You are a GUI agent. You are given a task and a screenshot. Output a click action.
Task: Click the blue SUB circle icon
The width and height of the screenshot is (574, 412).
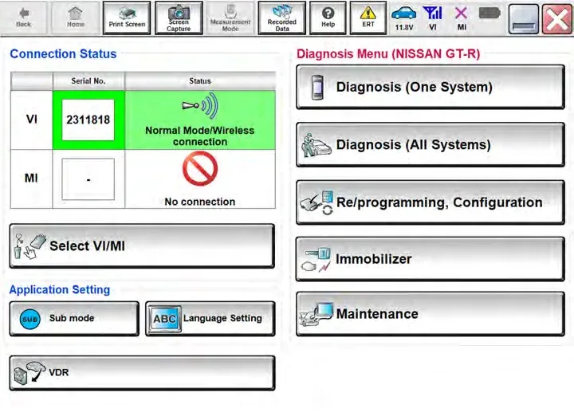pos(30,319)
